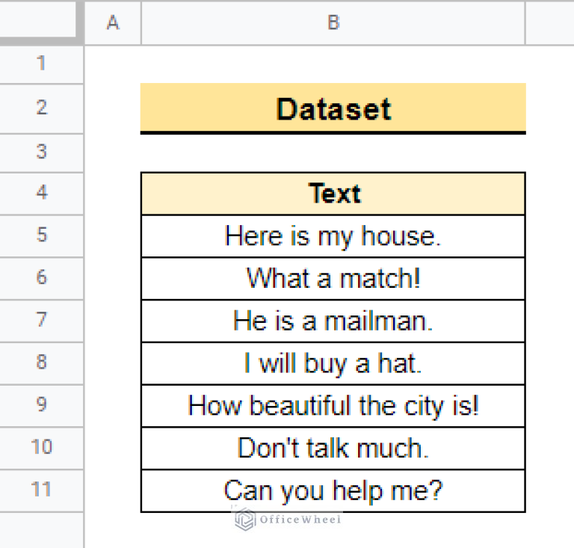Select cell 'Can you help me?'
The image size is (574, 548).
pos(333,490)
